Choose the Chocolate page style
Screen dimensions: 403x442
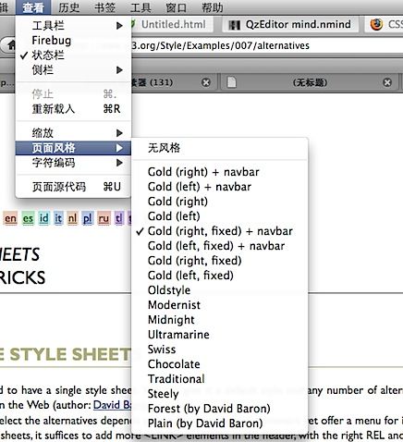pyautogui.click(x=219, y=364)
